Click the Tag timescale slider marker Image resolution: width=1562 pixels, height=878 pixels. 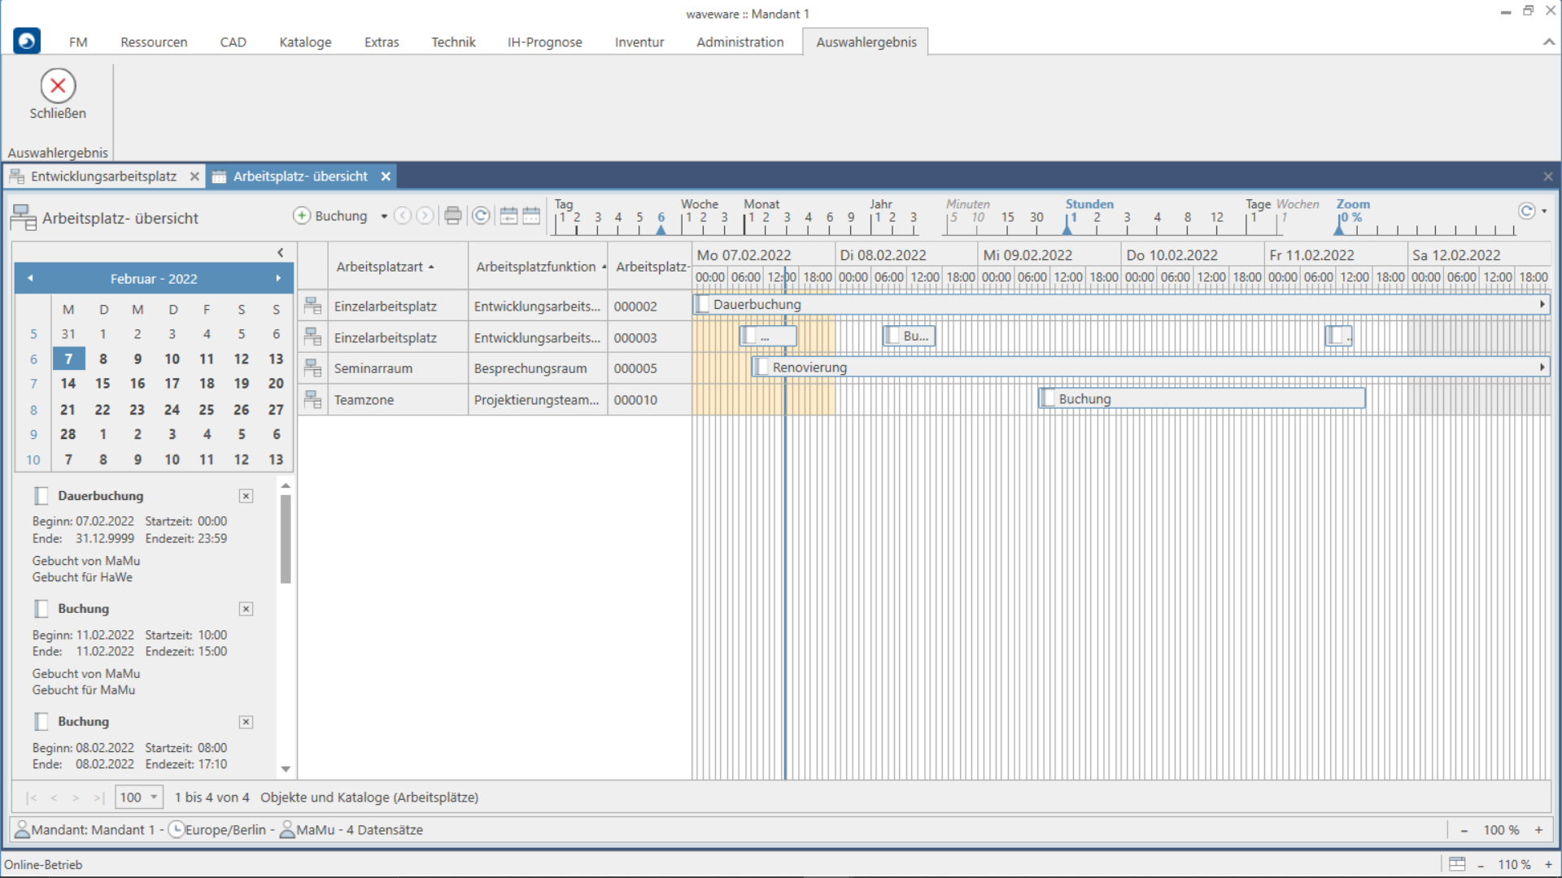[661, 230]
